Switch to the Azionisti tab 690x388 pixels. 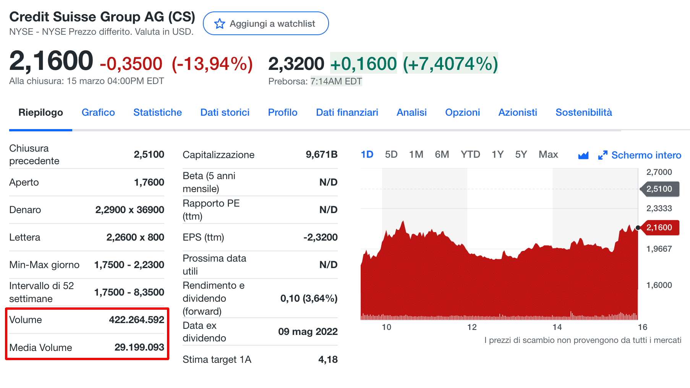pos(517,112)
